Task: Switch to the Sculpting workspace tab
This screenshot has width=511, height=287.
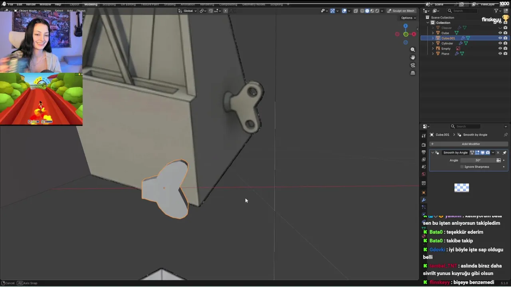Action: (x=109, y=4)
